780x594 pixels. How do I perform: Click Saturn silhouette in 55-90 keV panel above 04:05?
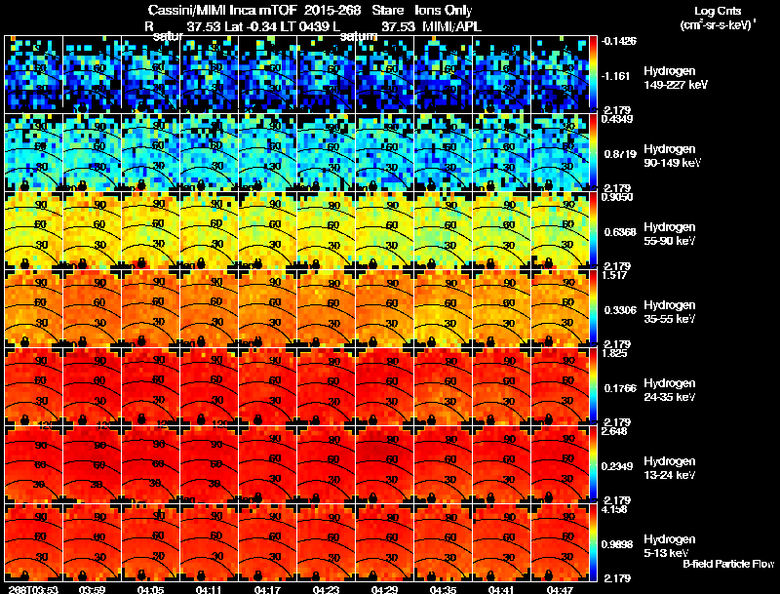[x=141, y=263]
